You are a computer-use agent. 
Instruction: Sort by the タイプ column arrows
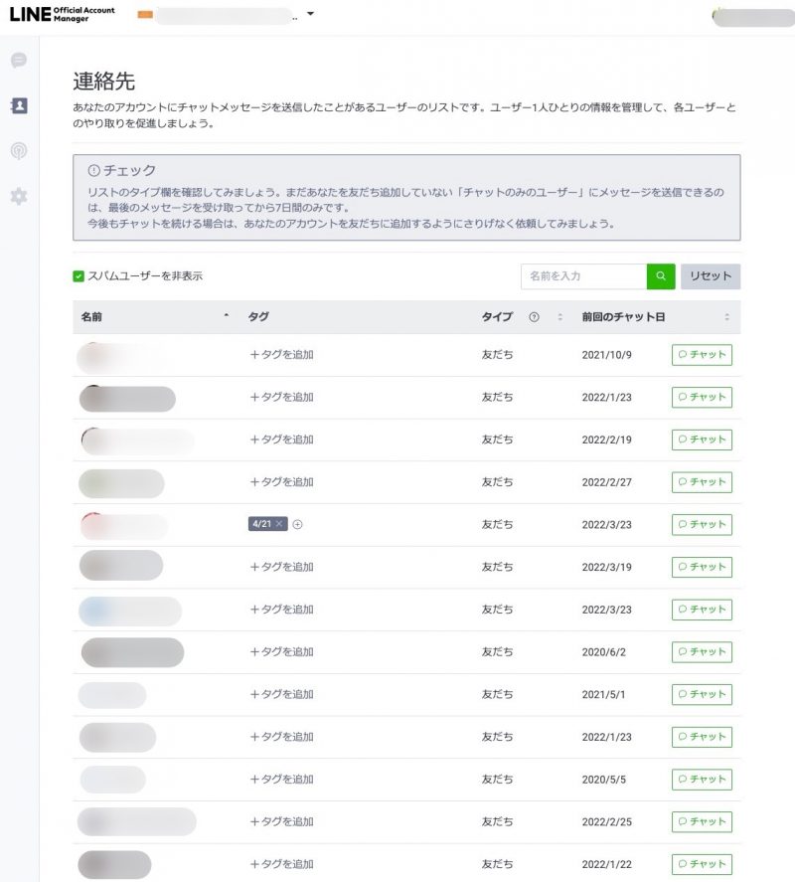tap(559, 317)
